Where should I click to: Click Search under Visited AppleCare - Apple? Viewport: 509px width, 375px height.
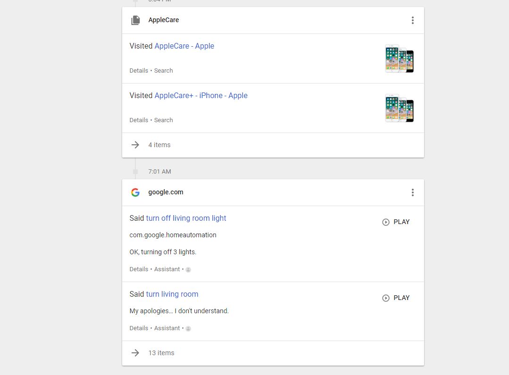[x=163, y=70]
